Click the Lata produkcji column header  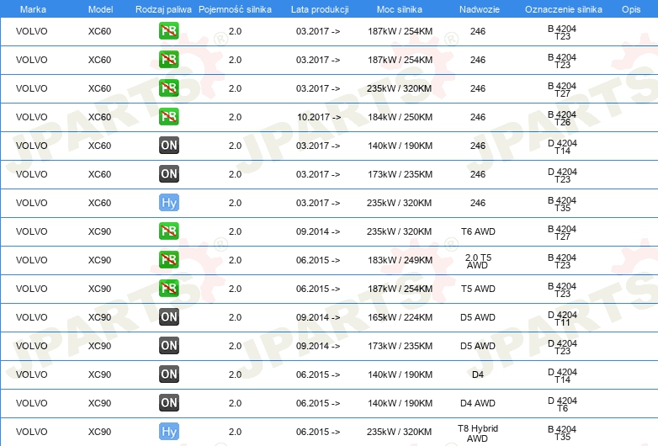tap(320, 9)
